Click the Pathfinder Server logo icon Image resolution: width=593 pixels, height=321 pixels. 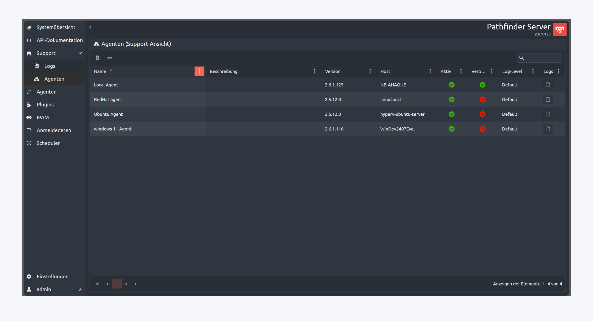560,30
